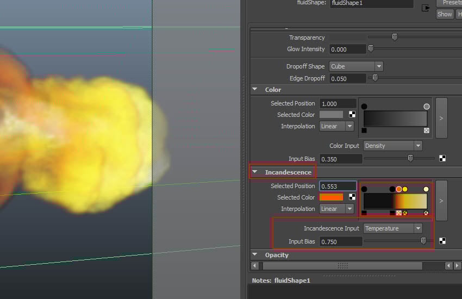The width and height of the screenshot is (462, 299).
Task: Delete the yellow Incandescence ramp entry X box
Action: [x=405, y=213]
